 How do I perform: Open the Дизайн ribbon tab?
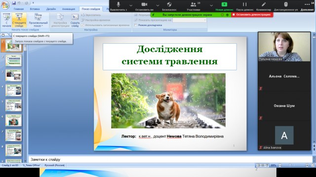(51, 9)
